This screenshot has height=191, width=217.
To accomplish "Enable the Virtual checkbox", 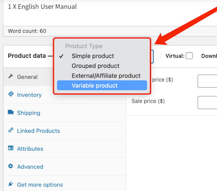I will 189,56.
